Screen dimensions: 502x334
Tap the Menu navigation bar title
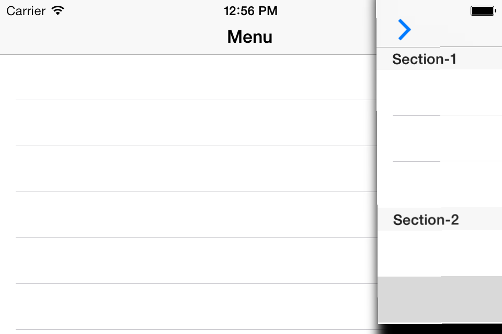pyautogui.click(x=250, y=37)
